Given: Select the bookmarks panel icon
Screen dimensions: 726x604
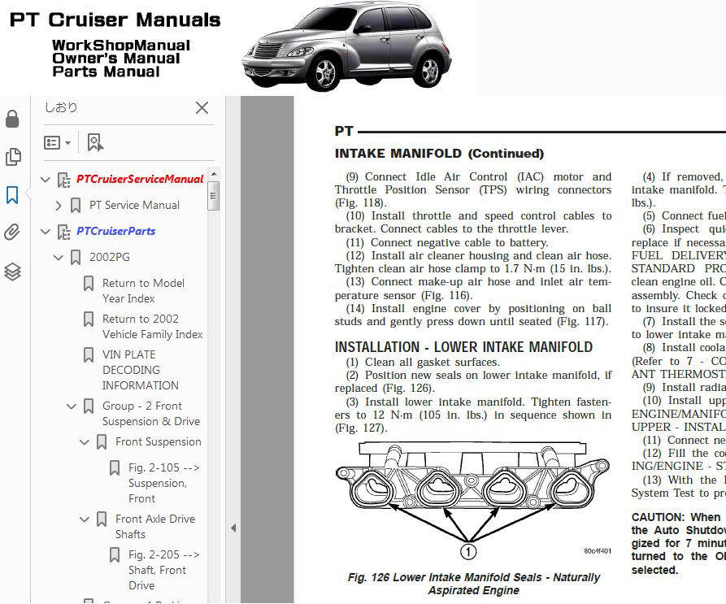Looking at the screenshot, I should (12, 195).
